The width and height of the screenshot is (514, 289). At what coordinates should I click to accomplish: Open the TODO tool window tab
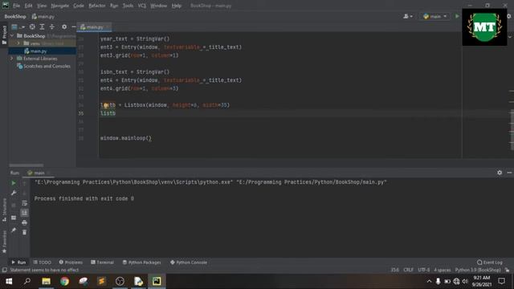[43, 263]
